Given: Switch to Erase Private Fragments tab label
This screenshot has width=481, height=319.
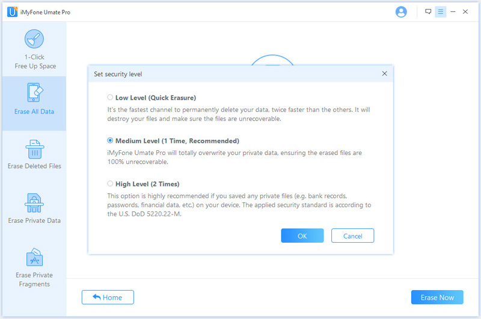Looking at the screenshot, I should coord(34,279).
